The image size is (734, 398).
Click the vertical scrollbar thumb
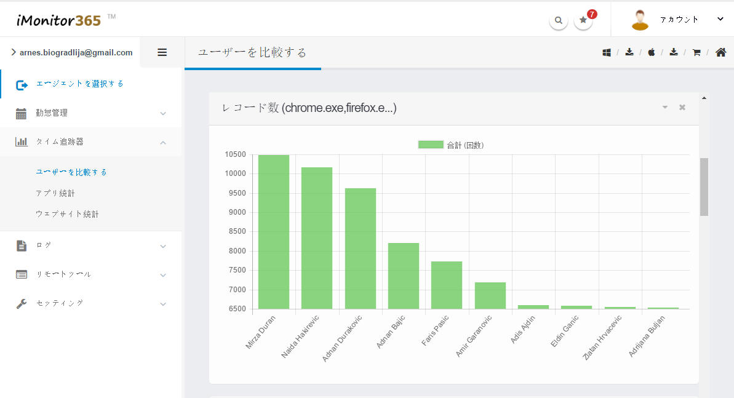coord(704,186)
